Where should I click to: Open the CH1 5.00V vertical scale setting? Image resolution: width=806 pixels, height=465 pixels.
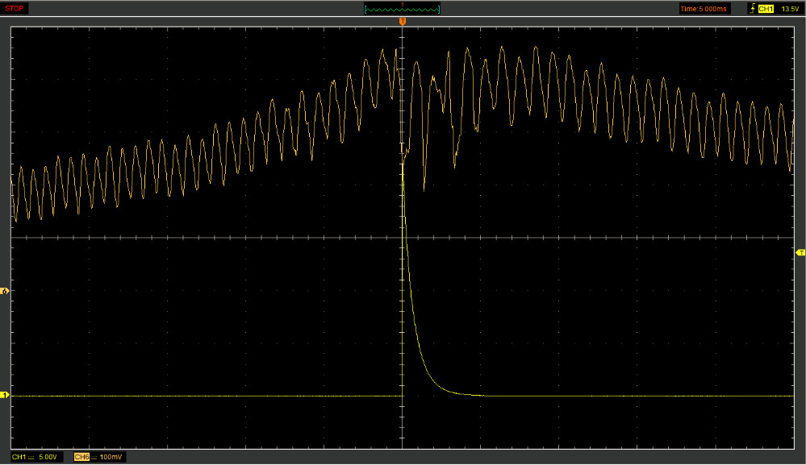click(x=48, y=457)
